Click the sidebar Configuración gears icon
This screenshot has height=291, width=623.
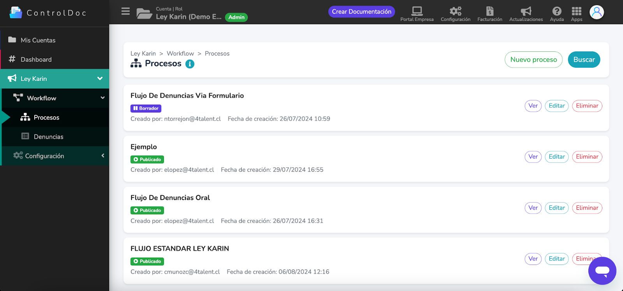point(18,156)
